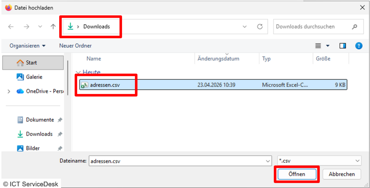Open the recent locations dropdown arrow
The image size is (370, 188).
(40, 27)
